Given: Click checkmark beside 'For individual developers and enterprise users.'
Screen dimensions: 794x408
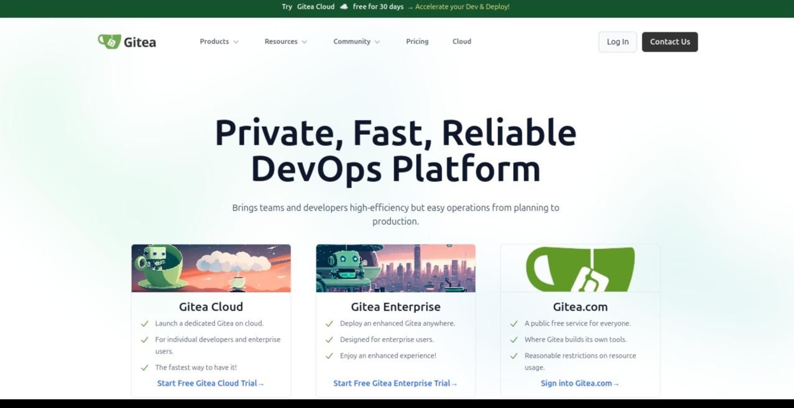Looking at the screenshot, I should (x=145, y=340).
